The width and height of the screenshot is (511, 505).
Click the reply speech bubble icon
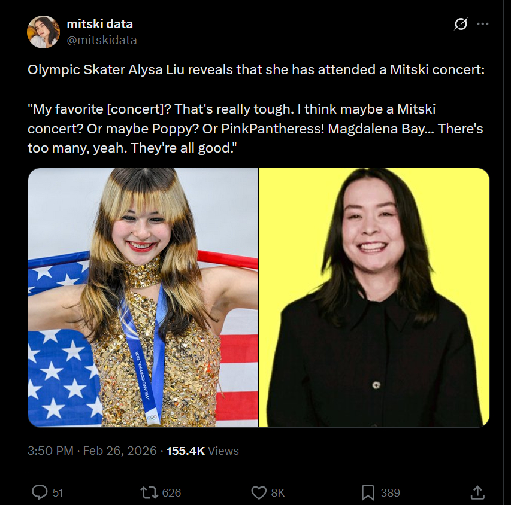click(x=40, y=492)
